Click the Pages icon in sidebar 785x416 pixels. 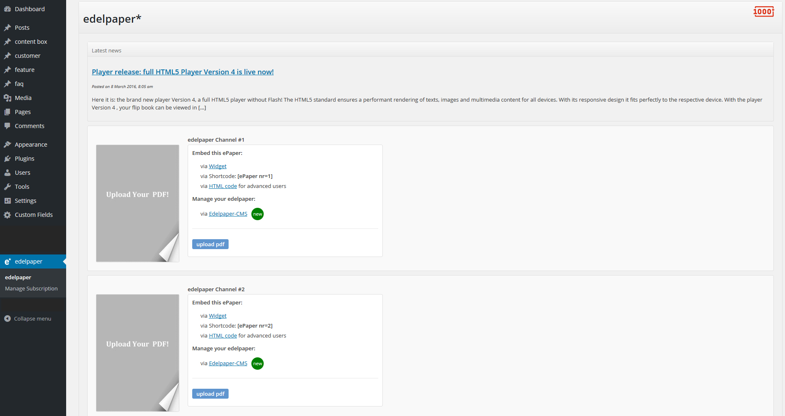7,112
